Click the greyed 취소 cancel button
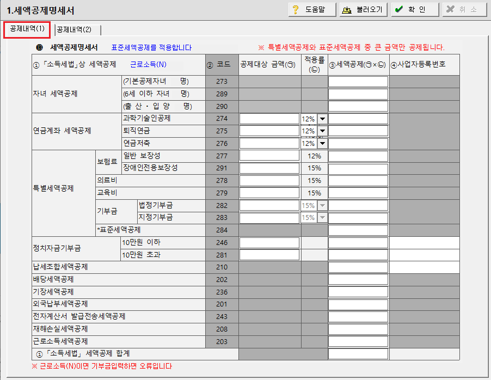The width and height of the screenshot is (491, 380). [465, 10]
